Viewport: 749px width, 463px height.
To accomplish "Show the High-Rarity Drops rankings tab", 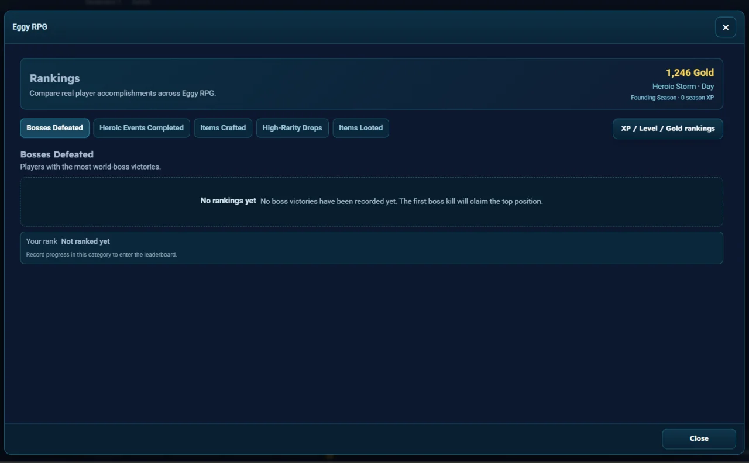I will coord(292,128).
